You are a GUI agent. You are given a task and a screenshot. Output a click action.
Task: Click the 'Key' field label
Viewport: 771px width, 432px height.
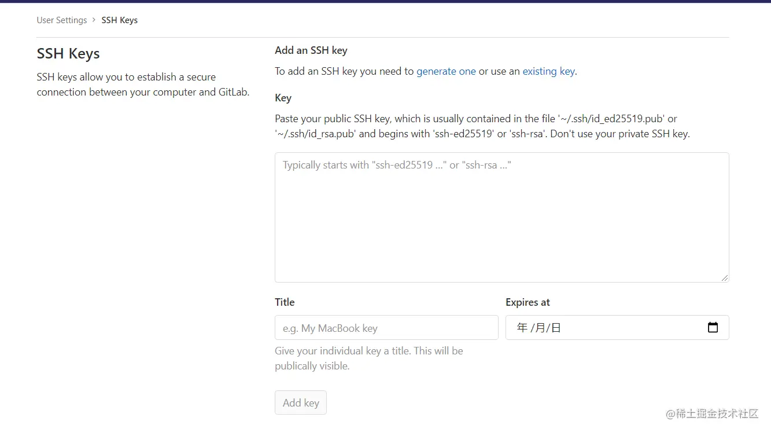tap(283, 98)
